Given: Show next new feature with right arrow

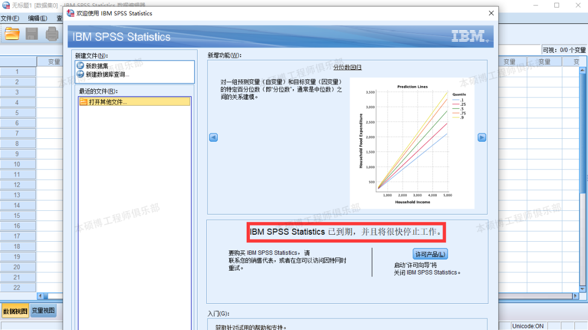Looking at the screenshot, I should coord(482,138).
